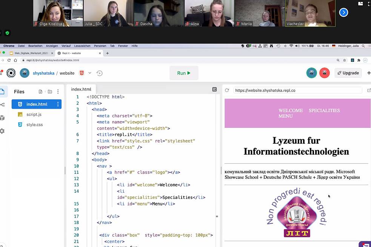
Task: Click the preview URL address field
Action: (x=298, y=90)
